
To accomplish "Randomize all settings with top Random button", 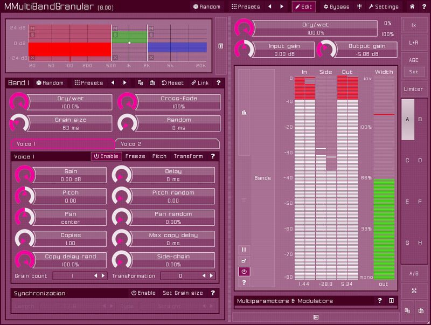I will 207,6.
